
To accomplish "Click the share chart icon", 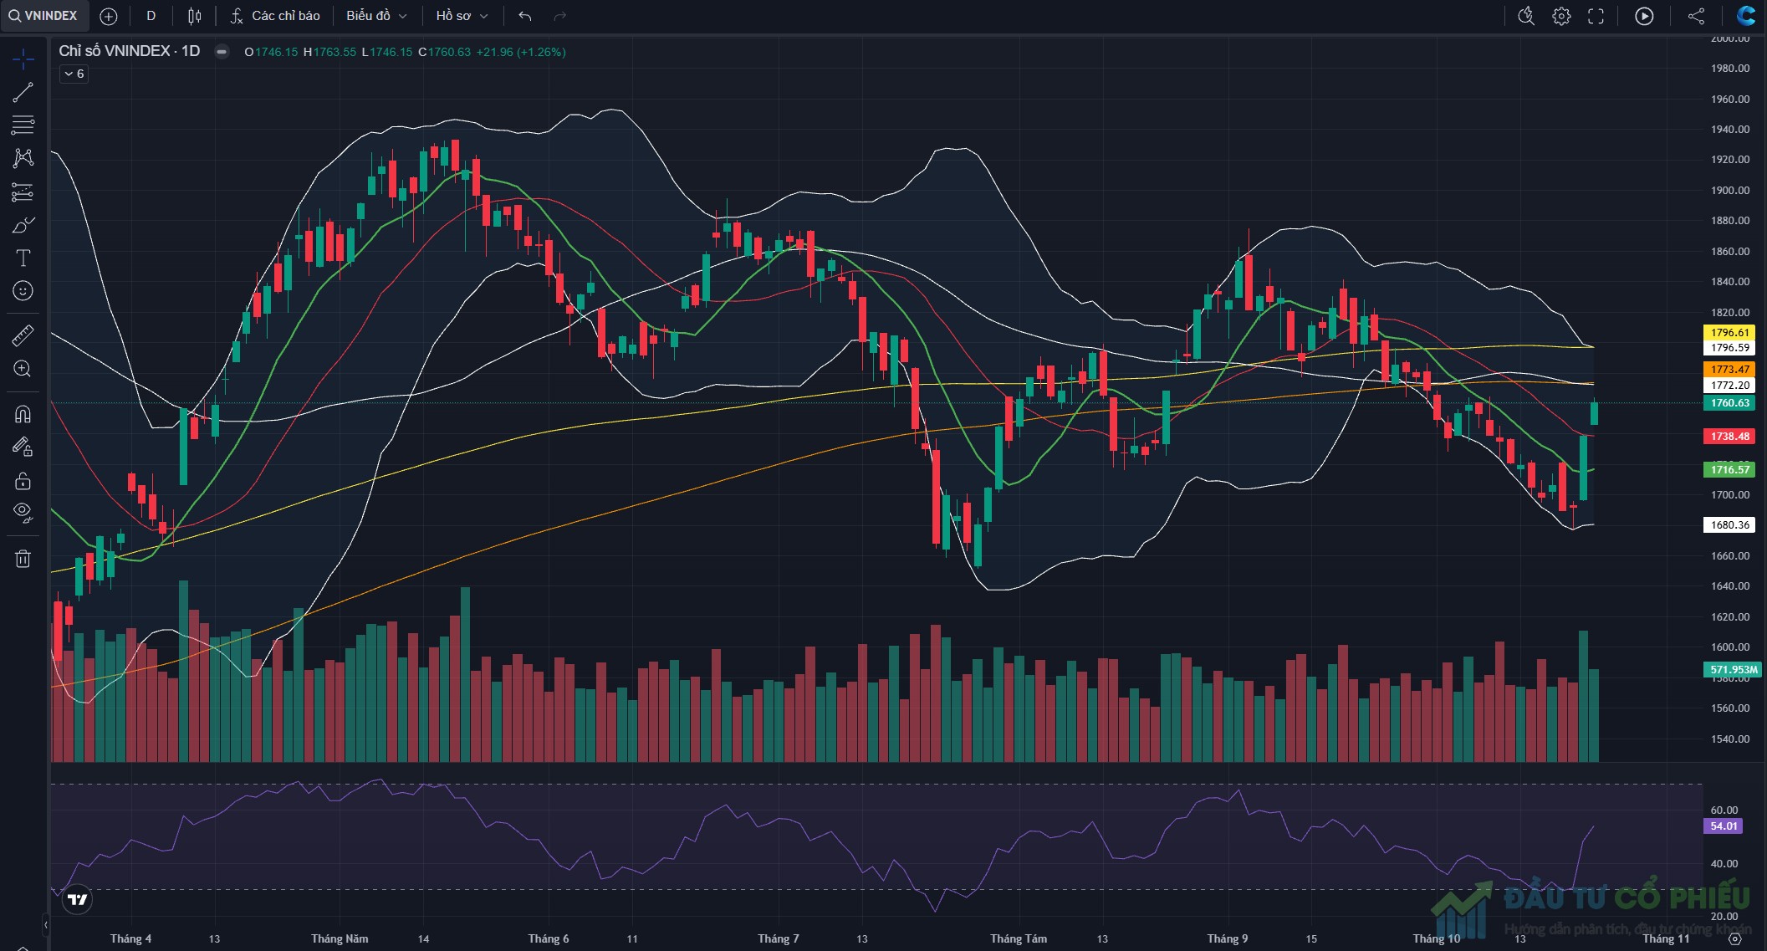I will pos(1696,16).
